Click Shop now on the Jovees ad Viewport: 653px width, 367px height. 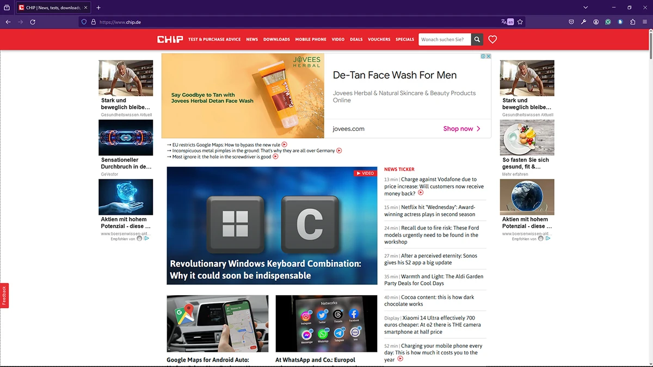click(459, 128)
